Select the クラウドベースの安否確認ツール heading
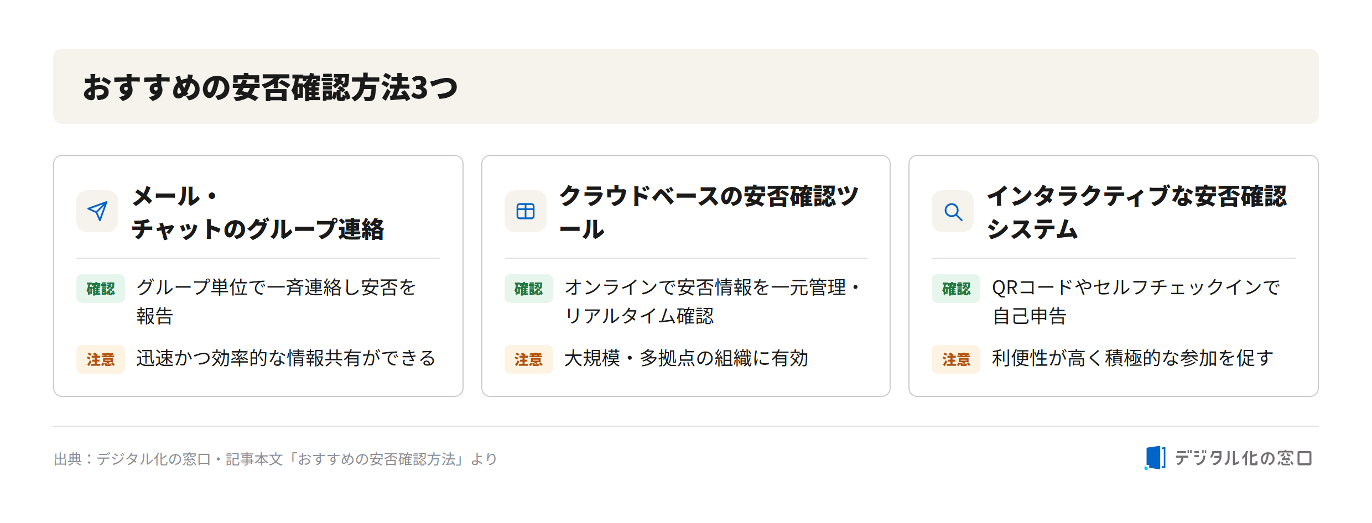1372x523 pixels. click(709, 212)
